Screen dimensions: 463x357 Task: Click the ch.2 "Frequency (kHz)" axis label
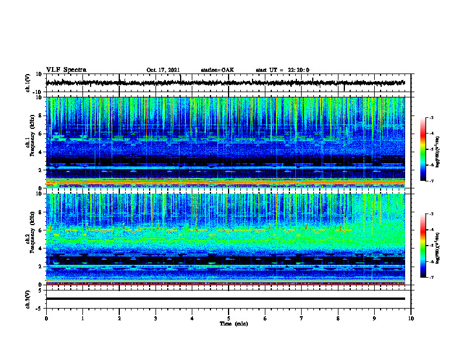pos(32,232)
